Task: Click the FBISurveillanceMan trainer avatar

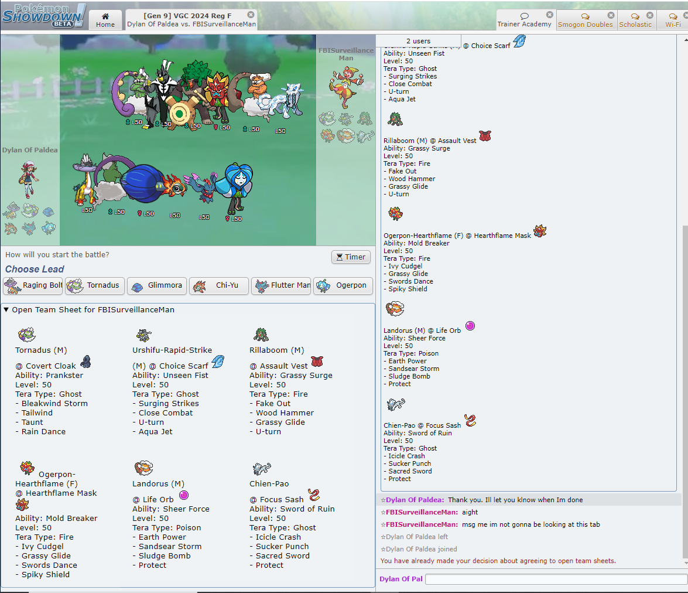Action: [x=347, y=87]
